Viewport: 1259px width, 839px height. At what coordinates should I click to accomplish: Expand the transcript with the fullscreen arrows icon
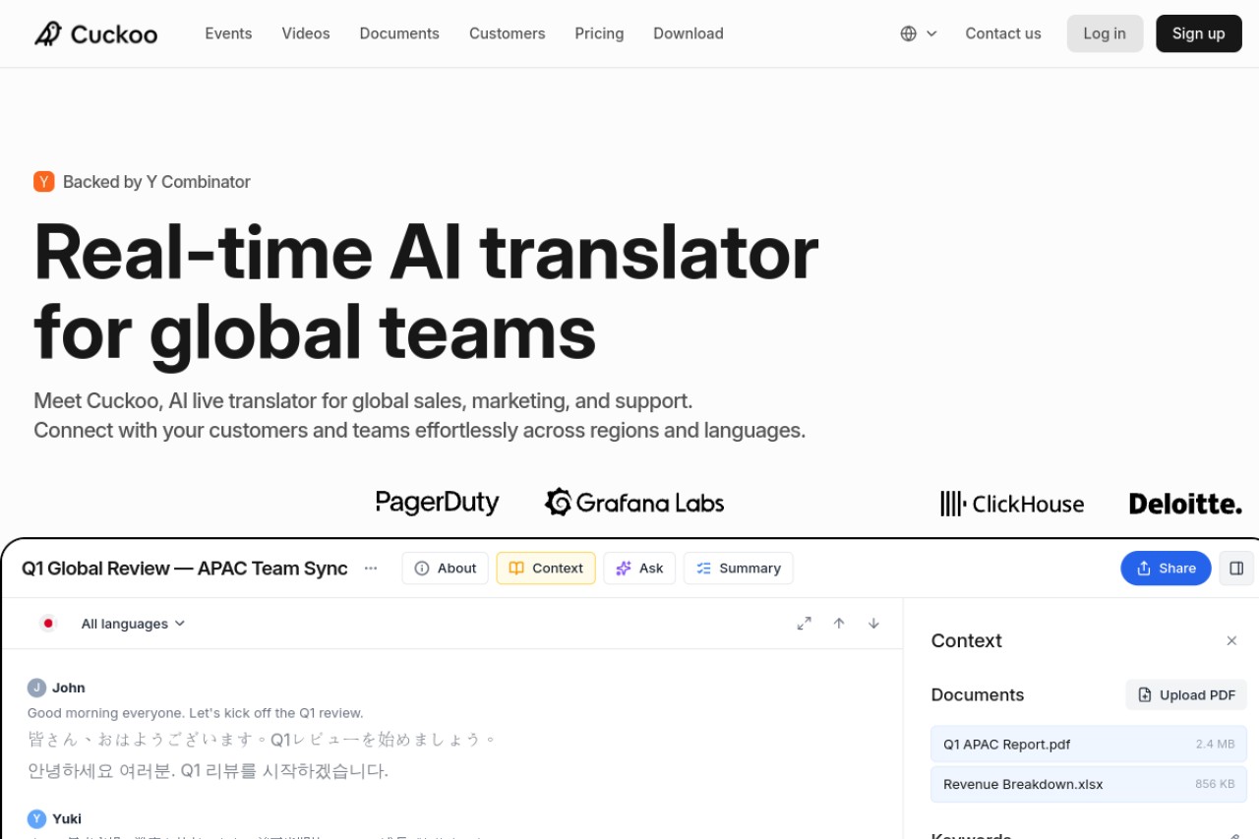click(x=805, y=624)
